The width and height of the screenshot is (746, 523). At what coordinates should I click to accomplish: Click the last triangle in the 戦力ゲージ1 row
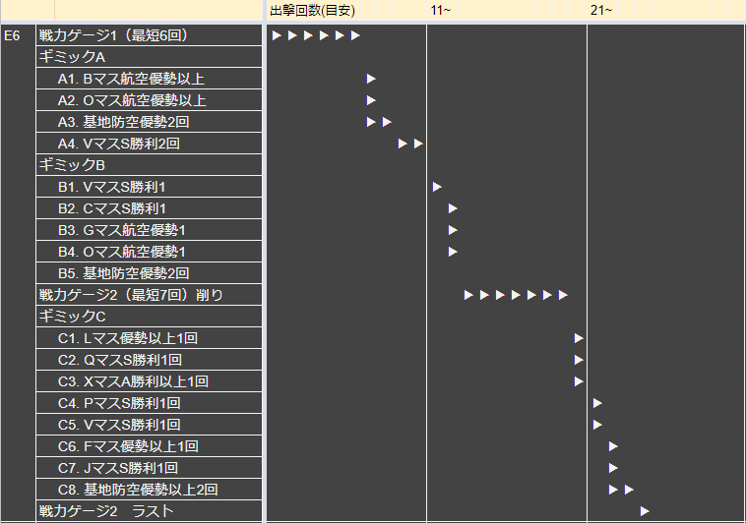pyautogui.click(x=355, y=35)
